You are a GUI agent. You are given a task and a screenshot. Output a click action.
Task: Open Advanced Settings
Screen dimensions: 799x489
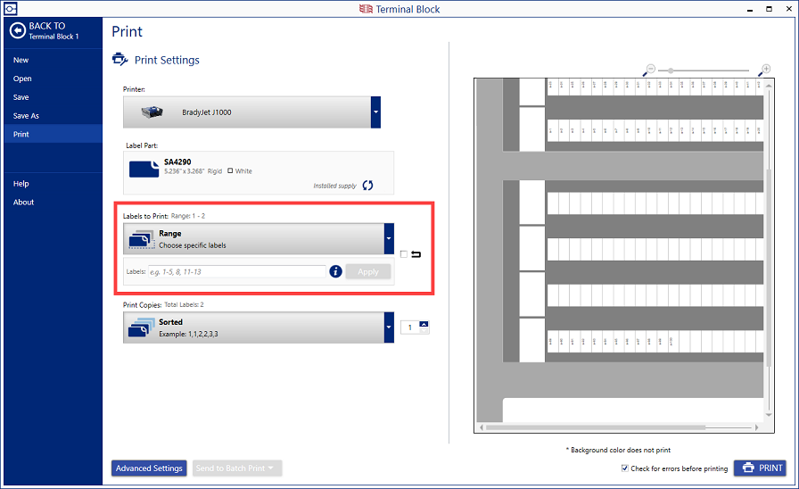click(x=149, y=468)
